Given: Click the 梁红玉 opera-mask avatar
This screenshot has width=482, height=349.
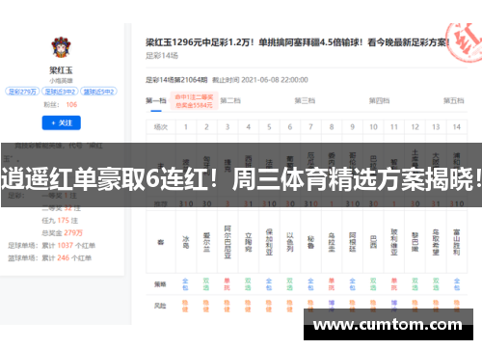Looking at the screenshot, I should 61,47.
